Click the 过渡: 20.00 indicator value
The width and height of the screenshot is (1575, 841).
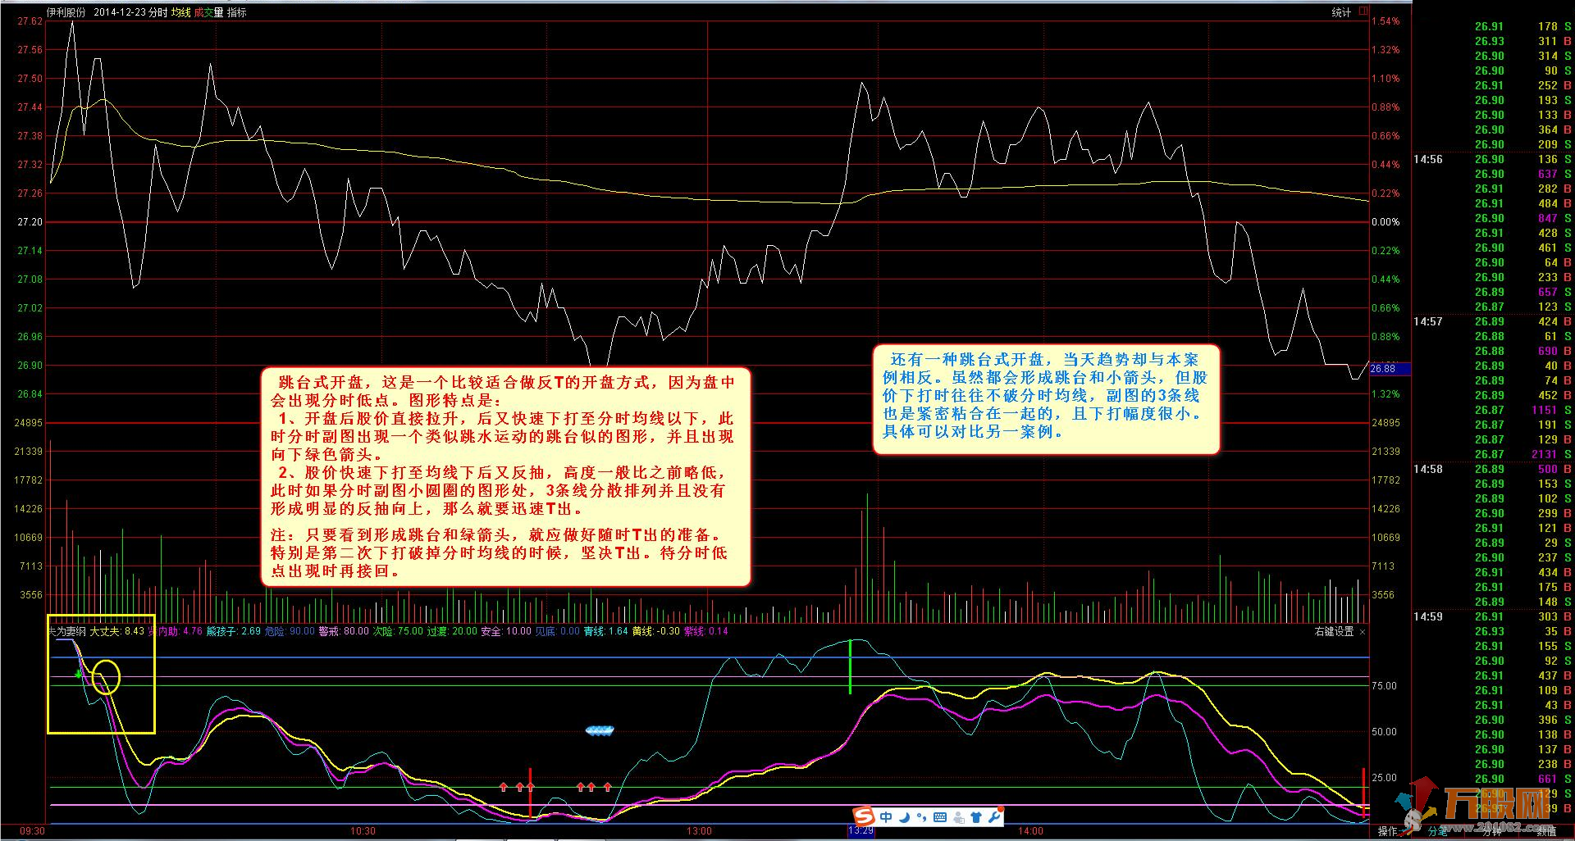(452, 631)
